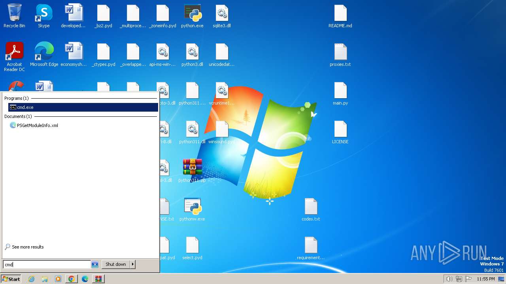Click the 11:55 PM clock
Viewport: 506px width, 284px height.
coord(486,279)
